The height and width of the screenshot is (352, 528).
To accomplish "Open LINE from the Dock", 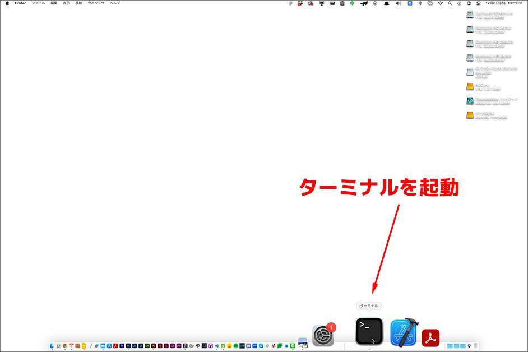I will (293, 346).
